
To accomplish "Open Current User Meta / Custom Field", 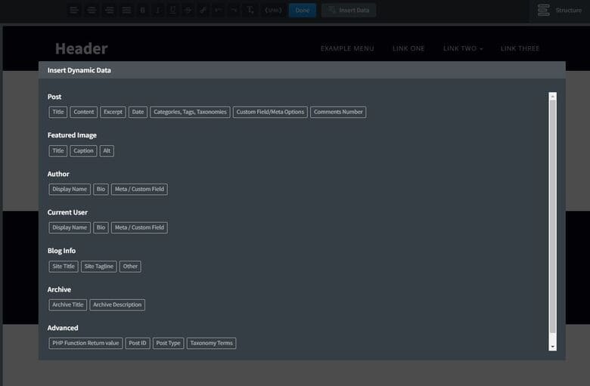I will coord(139,227).
